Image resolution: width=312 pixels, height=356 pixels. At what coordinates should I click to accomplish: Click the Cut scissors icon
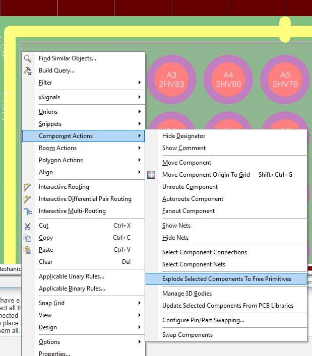pos(28,226)
